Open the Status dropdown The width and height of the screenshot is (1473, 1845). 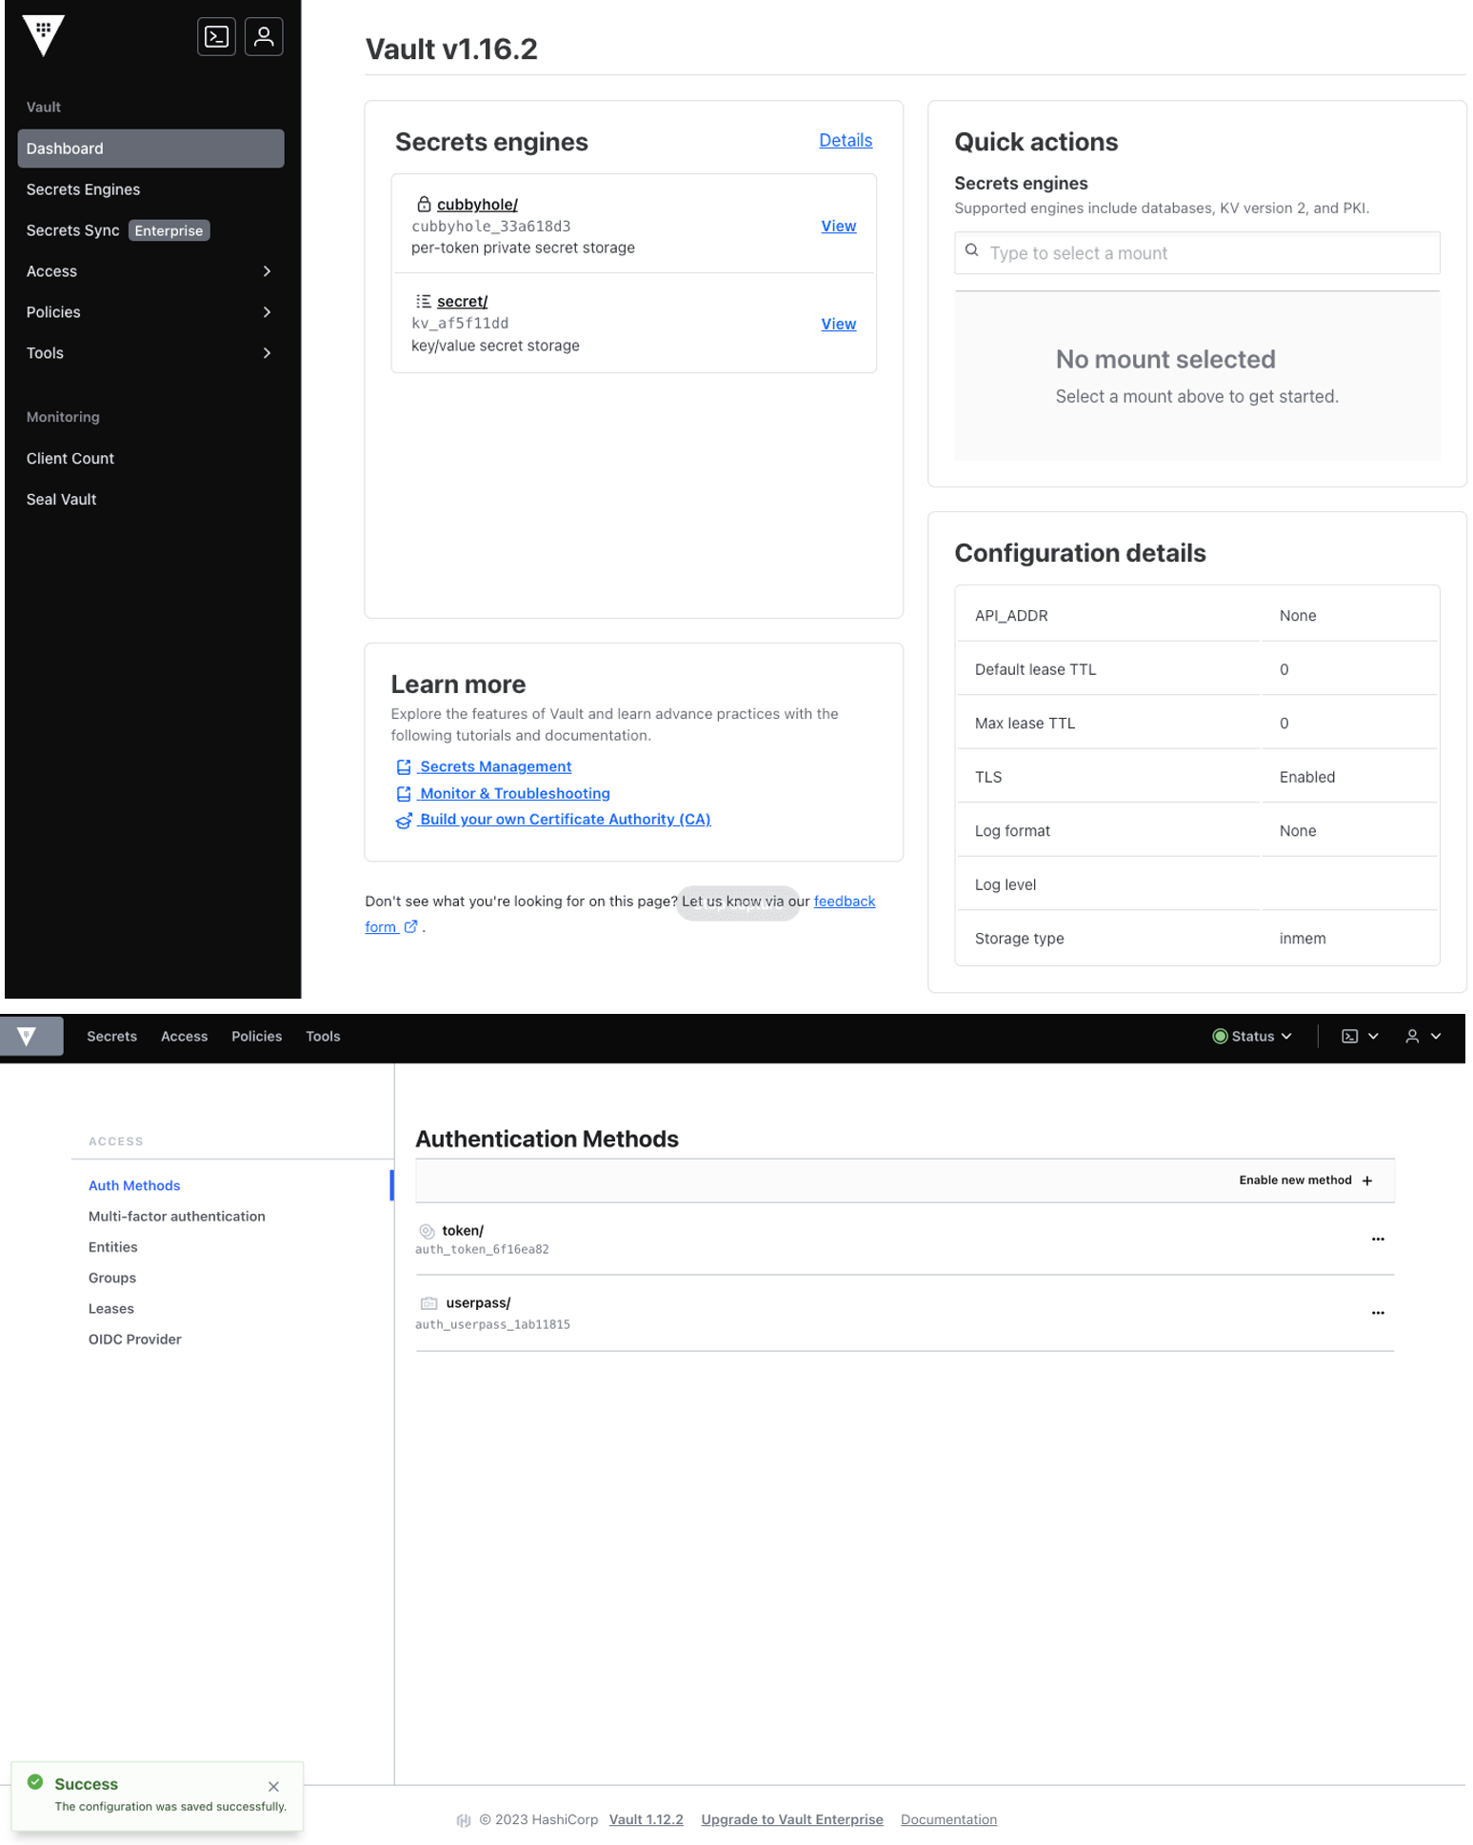pyautogui.click(x=1251, y=1036)
